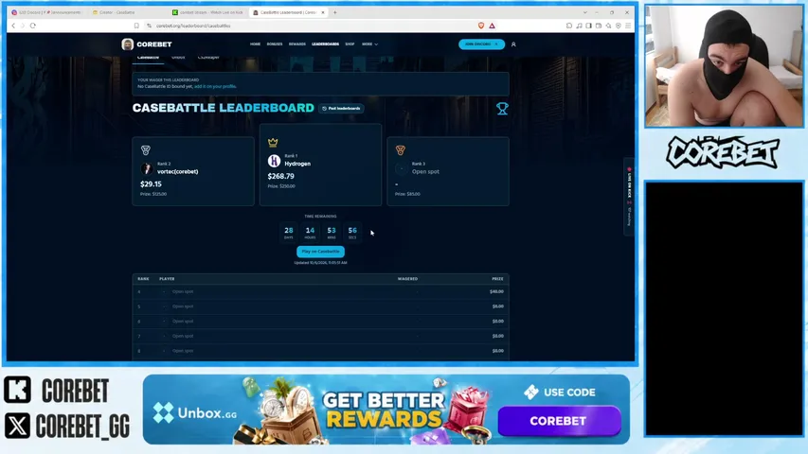The height and width of the screenshot is (454, 808).
Task: Click the Days countdown box
Action: [289, 232]
